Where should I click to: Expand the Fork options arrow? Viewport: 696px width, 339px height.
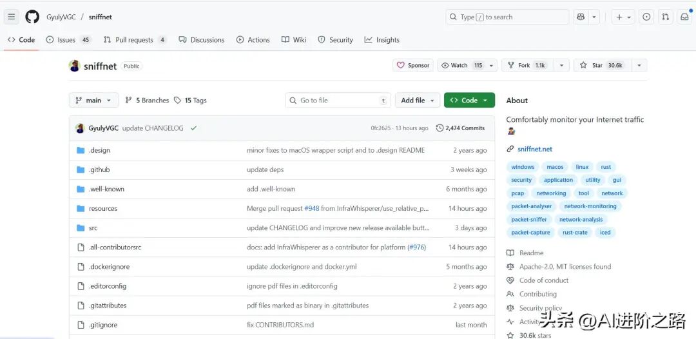tap(561, 66)
